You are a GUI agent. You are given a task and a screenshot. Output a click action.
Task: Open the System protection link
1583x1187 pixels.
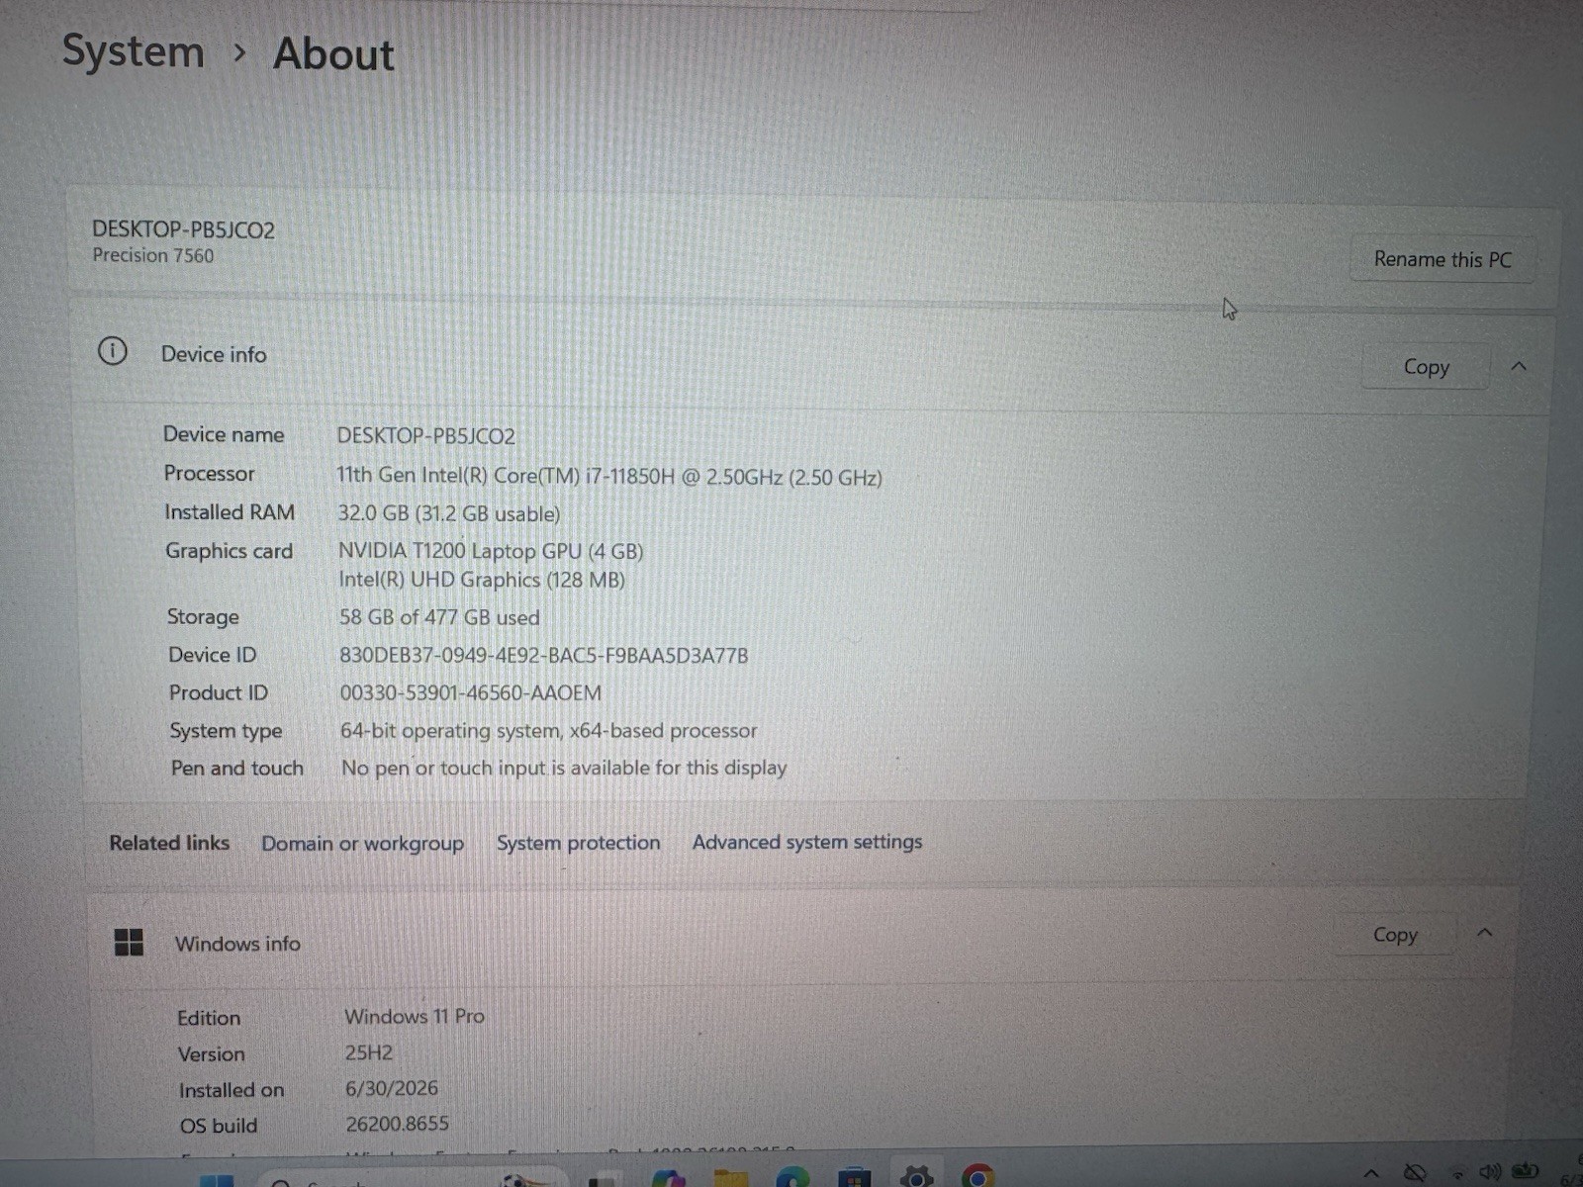[x=578, y=843]
